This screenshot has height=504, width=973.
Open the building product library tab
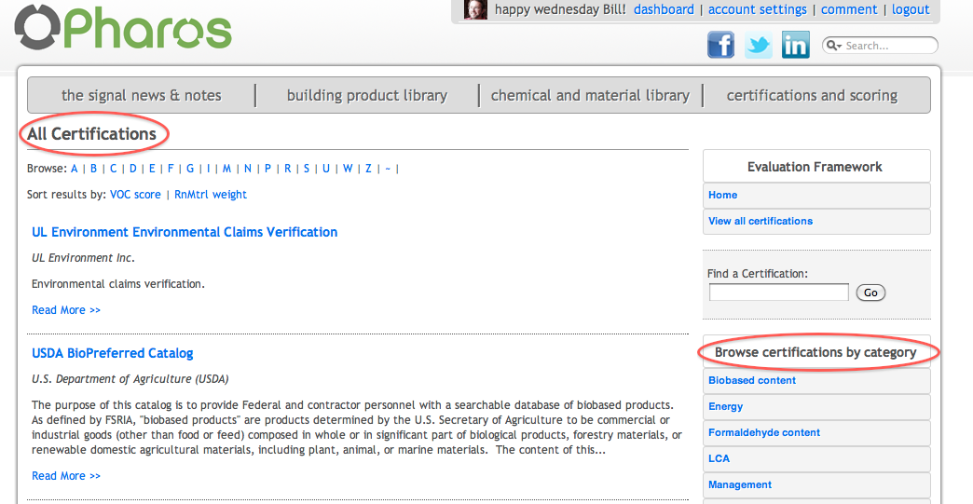pos(366,95)
